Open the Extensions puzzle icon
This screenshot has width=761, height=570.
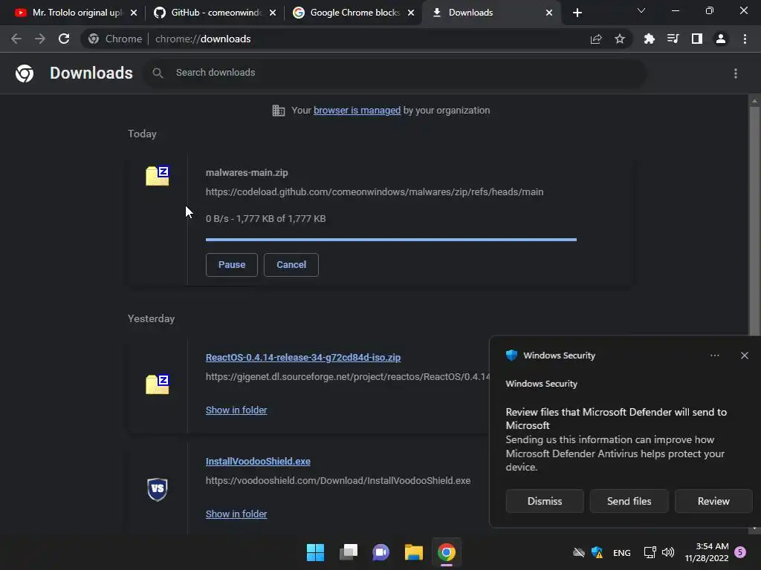click(649, 39)
